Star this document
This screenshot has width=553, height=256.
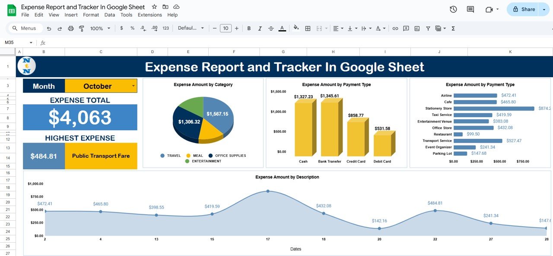coord(154,7)
